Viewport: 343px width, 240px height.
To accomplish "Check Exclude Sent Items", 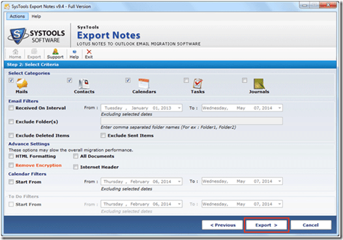I will pos(103,135).
